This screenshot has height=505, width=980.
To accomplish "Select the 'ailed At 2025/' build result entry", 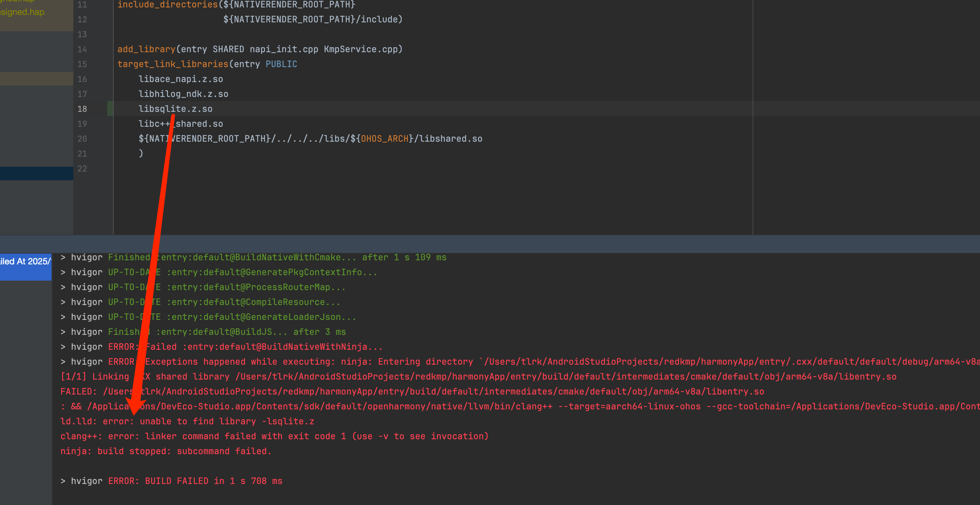I will point(25,266).
